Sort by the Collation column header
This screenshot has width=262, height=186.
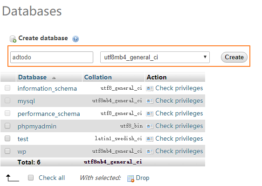[98, 77]
